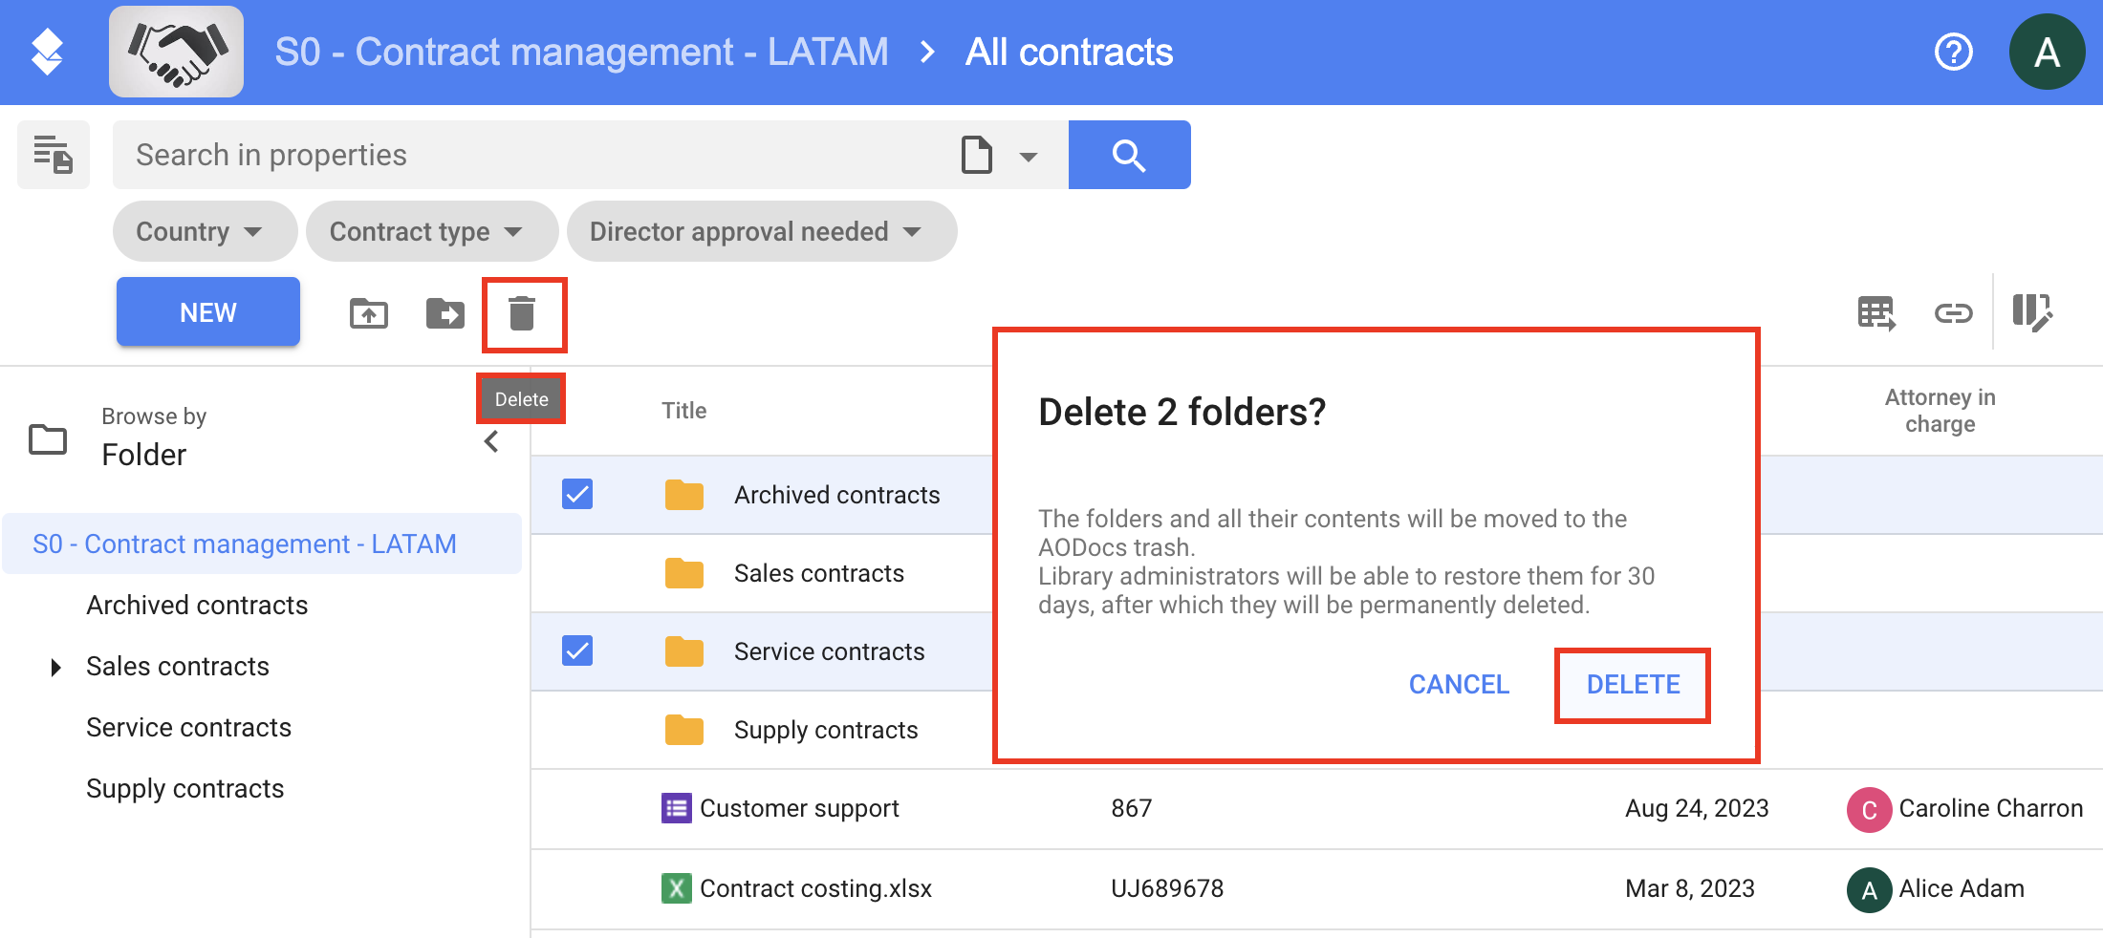Open the Country filter dropdown

pyautogui.click(x=202, y=231)
